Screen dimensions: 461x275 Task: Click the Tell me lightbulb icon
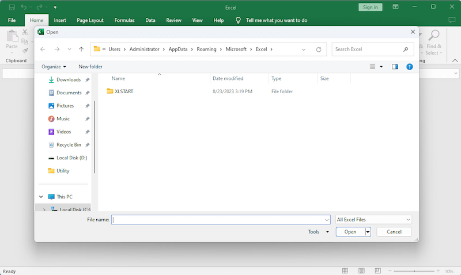click(238, 20)
